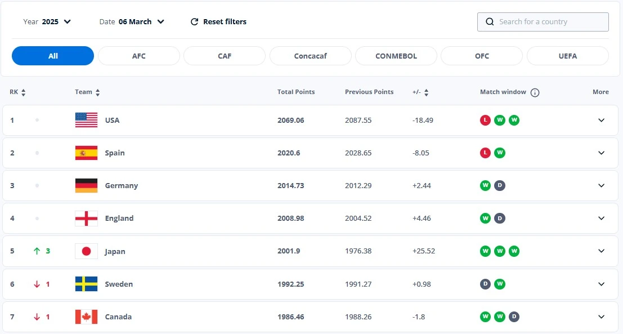
Task: Click the Sweden flag icon
Action: click(x=86, y=284)
